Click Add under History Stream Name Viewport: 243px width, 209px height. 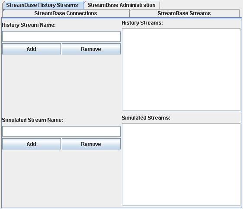32,49
